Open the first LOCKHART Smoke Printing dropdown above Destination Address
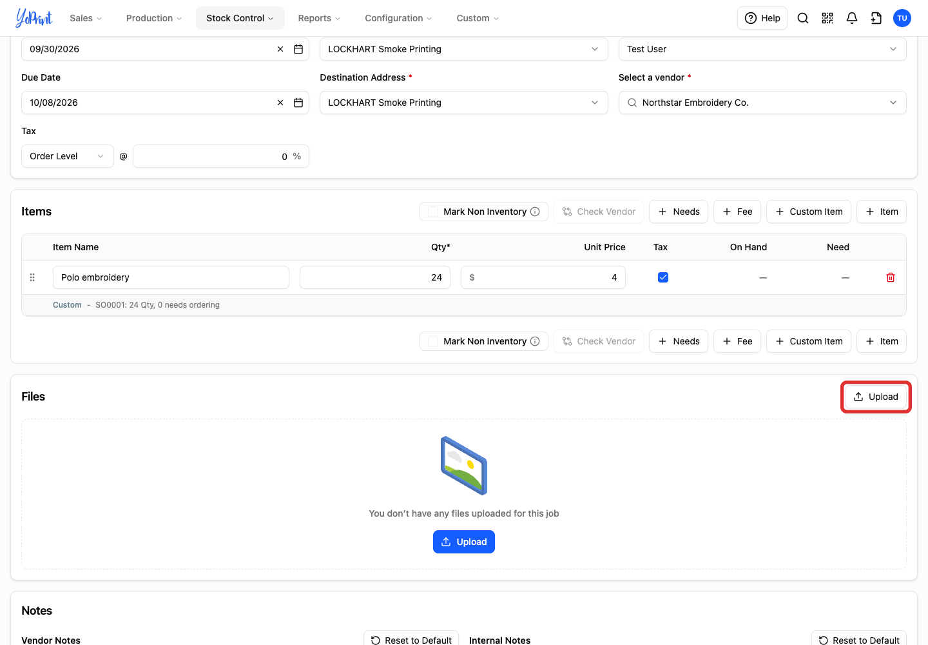The height and width of the screenshot is (645, 928). pos(464,49)
